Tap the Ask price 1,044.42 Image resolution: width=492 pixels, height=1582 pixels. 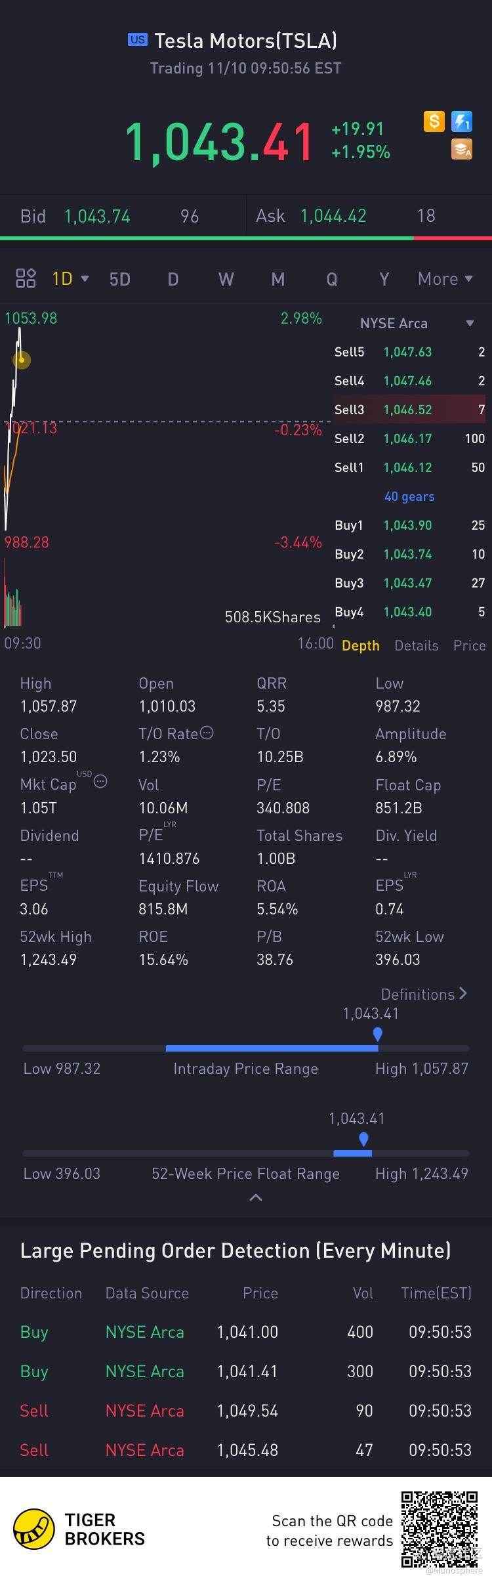click(333, 215)
